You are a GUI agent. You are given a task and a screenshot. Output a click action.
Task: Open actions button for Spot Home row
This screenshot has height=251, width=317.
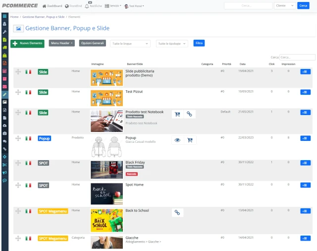coord(305,185)
